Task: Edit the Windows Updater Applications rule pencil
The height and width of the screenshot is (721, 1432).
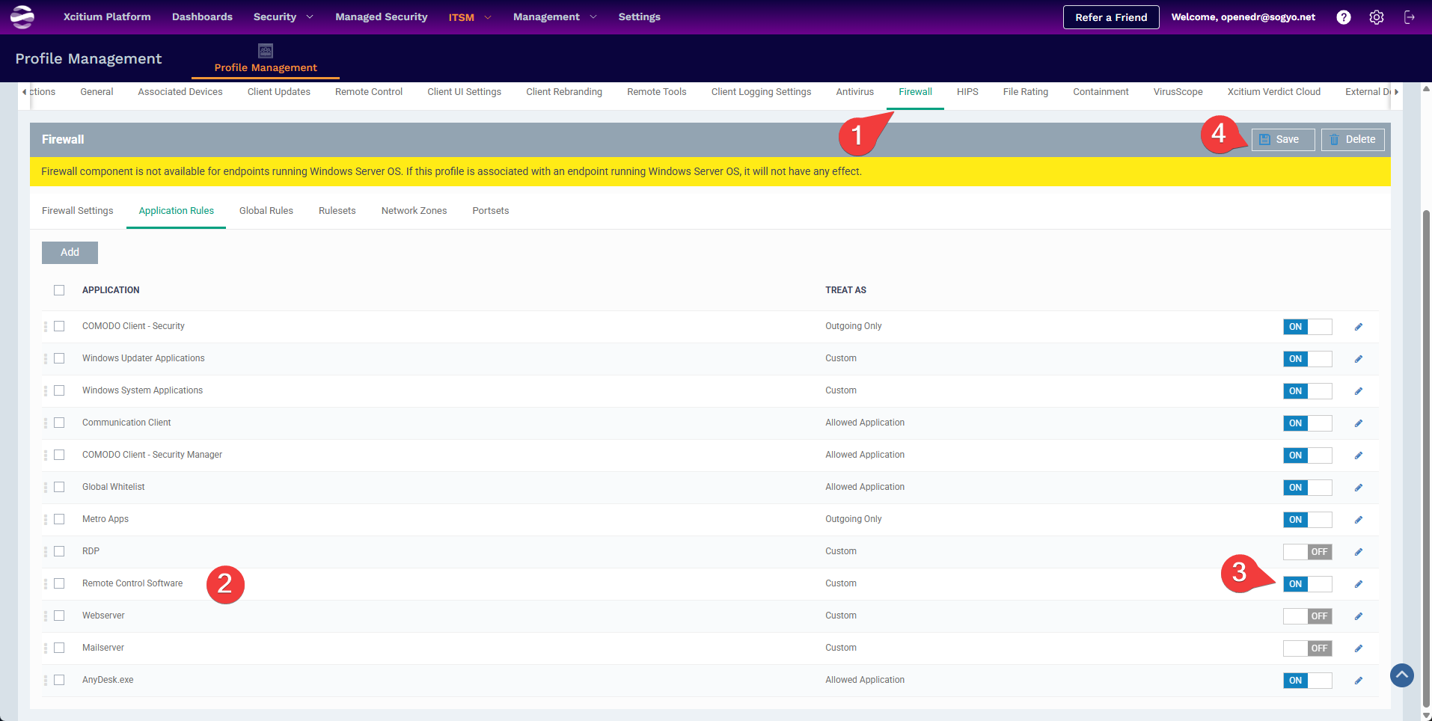Action: click(1359, 359)
